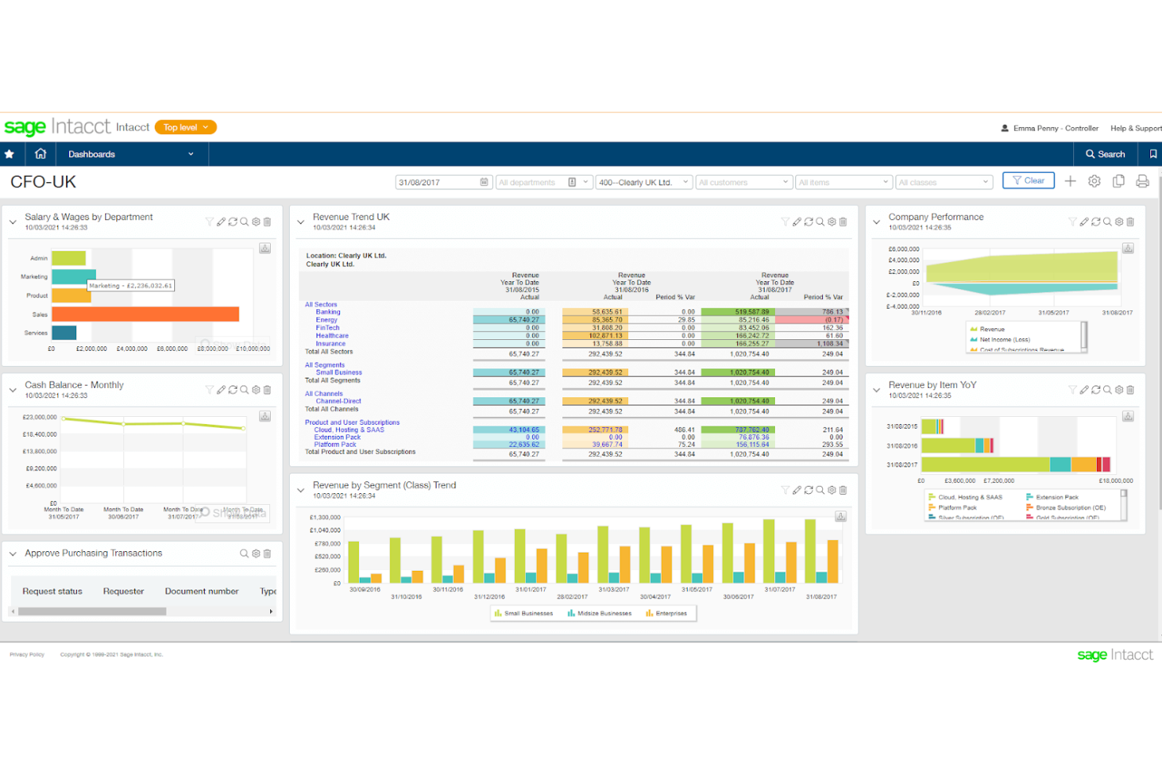
Task: Refresh Revenue by Item YoY panel
Action: click(x=1096, y=390)
